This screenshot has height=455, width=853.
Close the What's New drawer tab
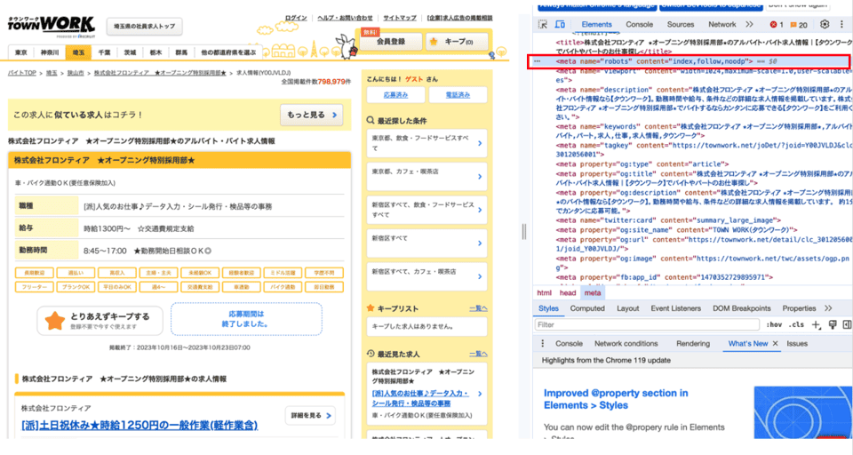click(775, 343)
